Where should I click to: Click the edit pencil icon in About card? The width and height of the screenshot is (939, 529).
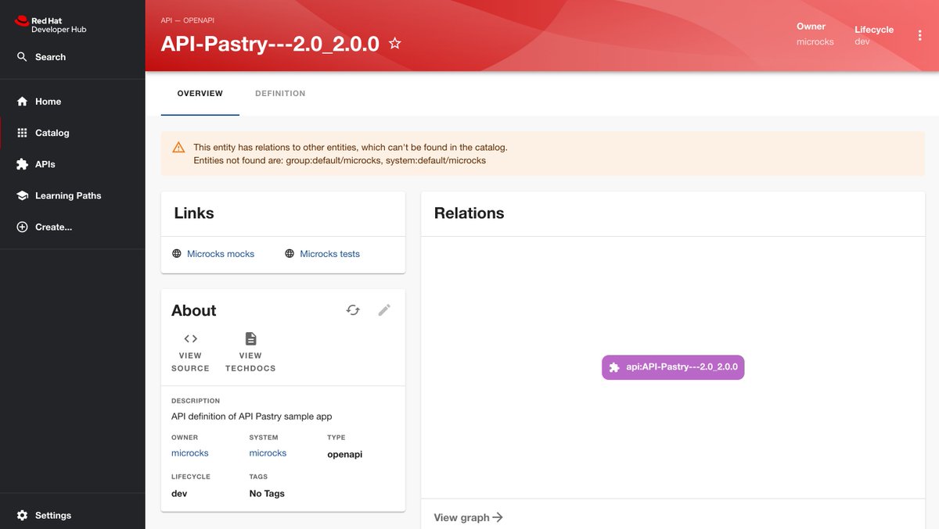click(x=384, y=309)
